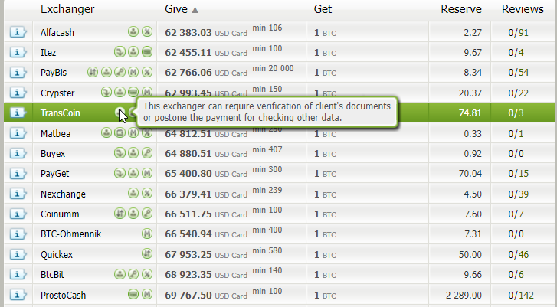Viewport: 557px width, 307px height.
Task: Click the curved arrow badge in Itez row
Action: pos(120,52)
